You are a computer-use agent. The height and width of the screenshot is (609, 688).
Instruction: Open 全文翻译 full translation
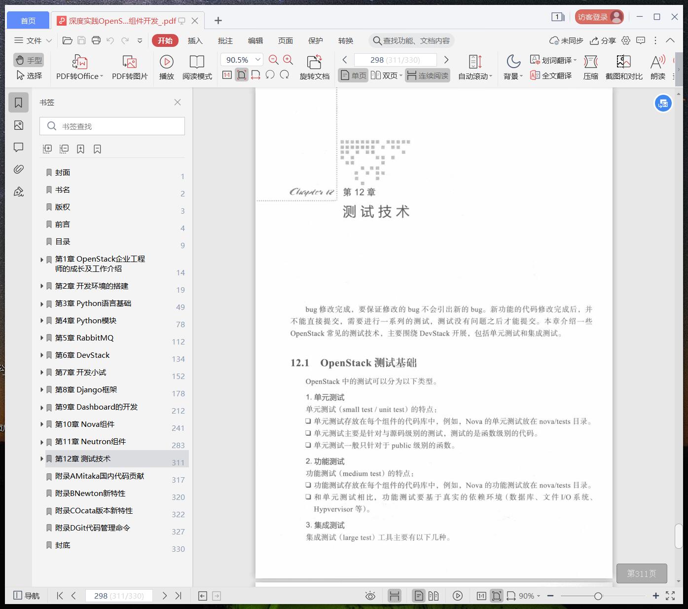(x=551, y=76)
